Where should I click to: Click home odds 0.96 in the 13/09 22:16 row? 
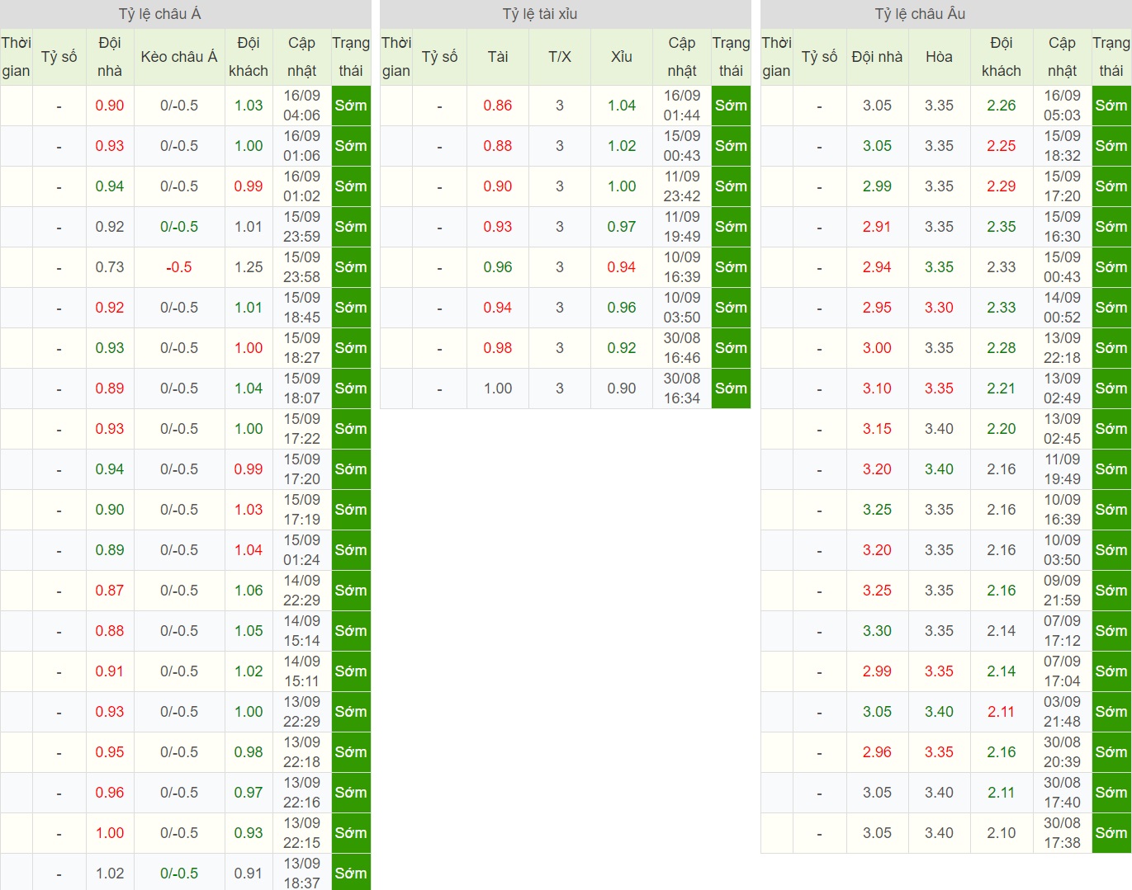click(x=110, y=793)
